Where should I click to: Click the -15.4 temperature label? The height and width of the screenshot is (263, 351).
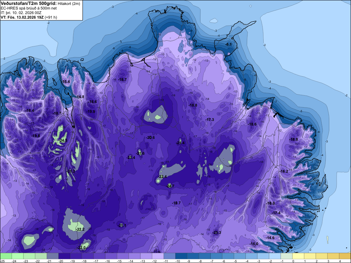(x=66, y=82)
